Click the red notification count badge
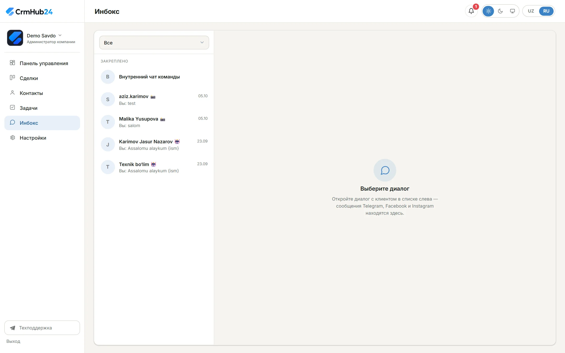This screenshot has height=353, width=565. point(476,7)
